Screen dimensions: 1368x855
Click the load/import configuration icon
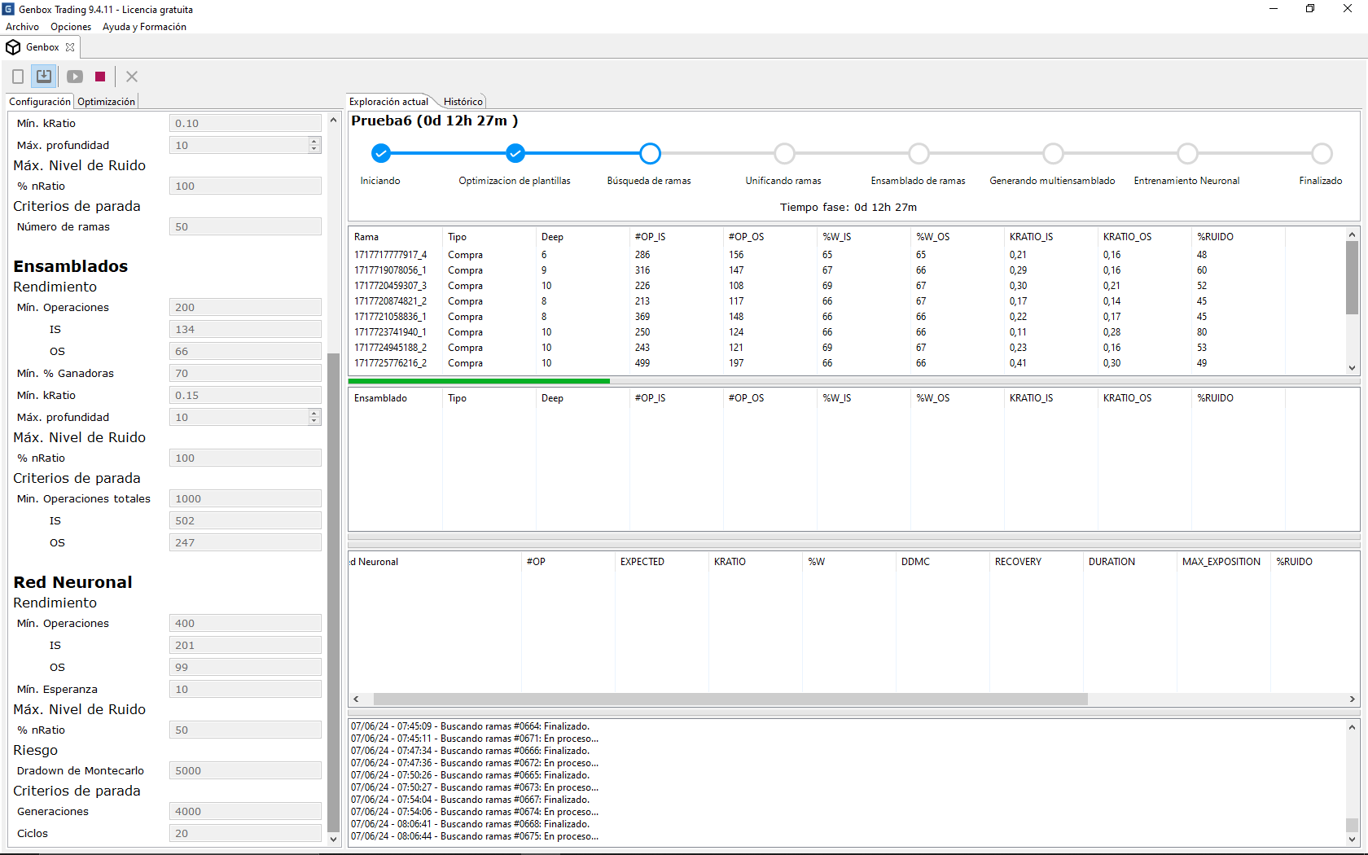point(44,77)
